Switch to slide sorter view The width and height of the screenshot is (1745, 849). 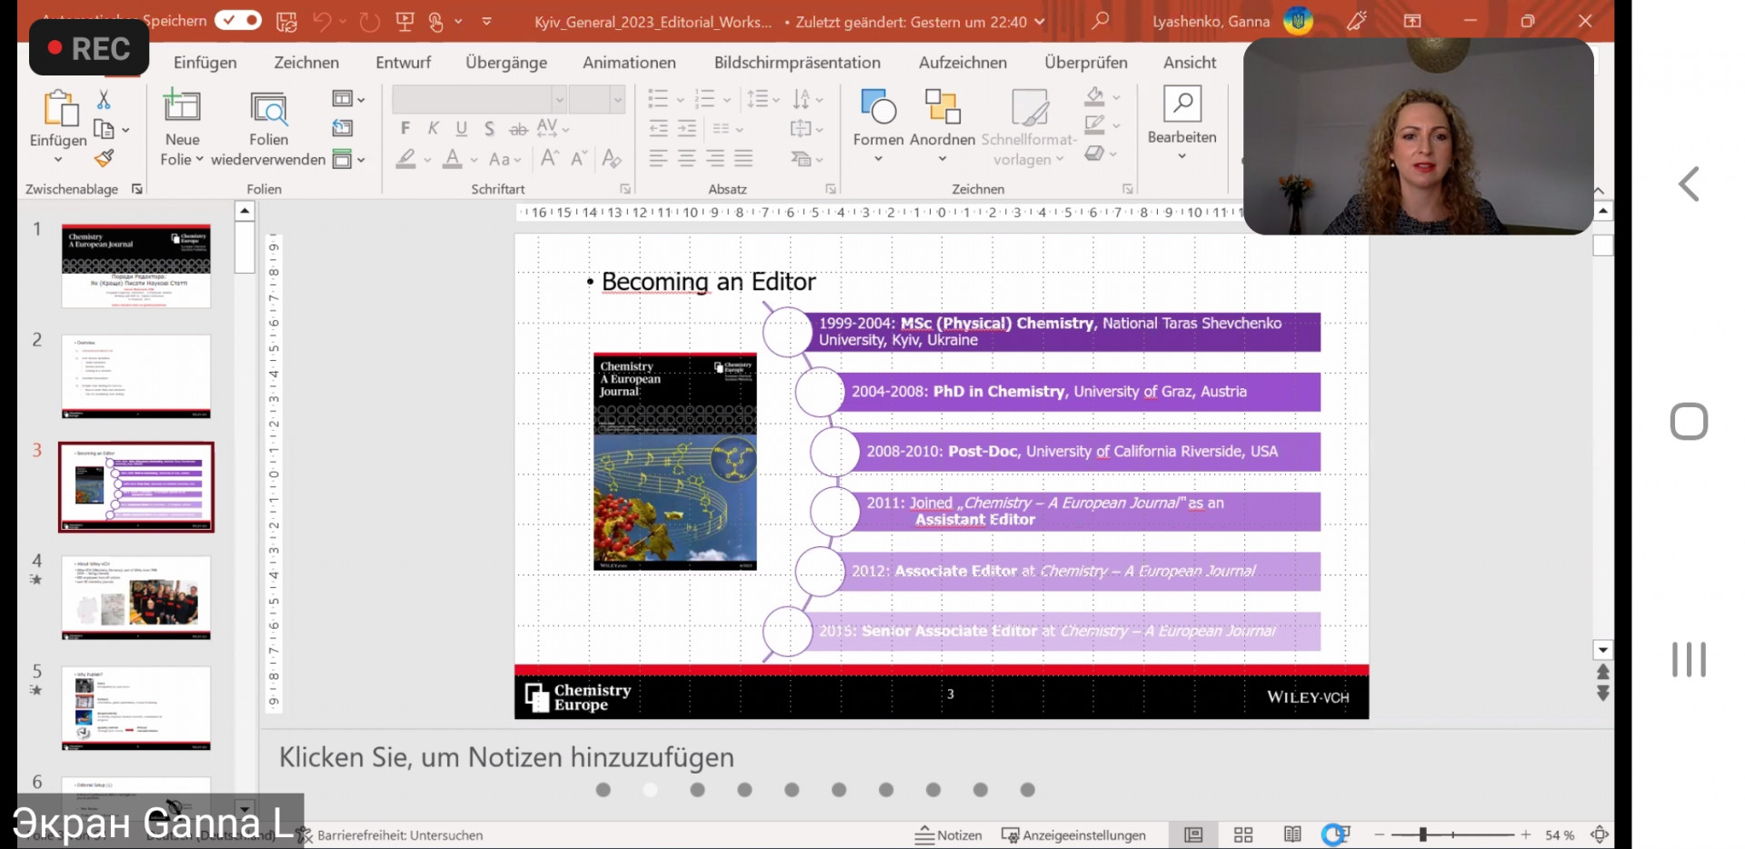click(x=1243, y=834)
